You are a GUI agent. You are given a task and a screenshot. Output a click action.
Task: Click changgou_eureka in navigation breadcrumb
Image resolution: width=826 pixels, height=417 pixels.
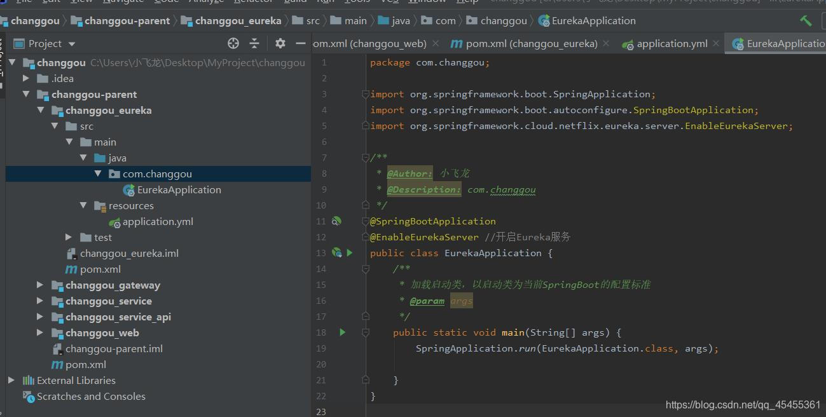pos(231,20)
